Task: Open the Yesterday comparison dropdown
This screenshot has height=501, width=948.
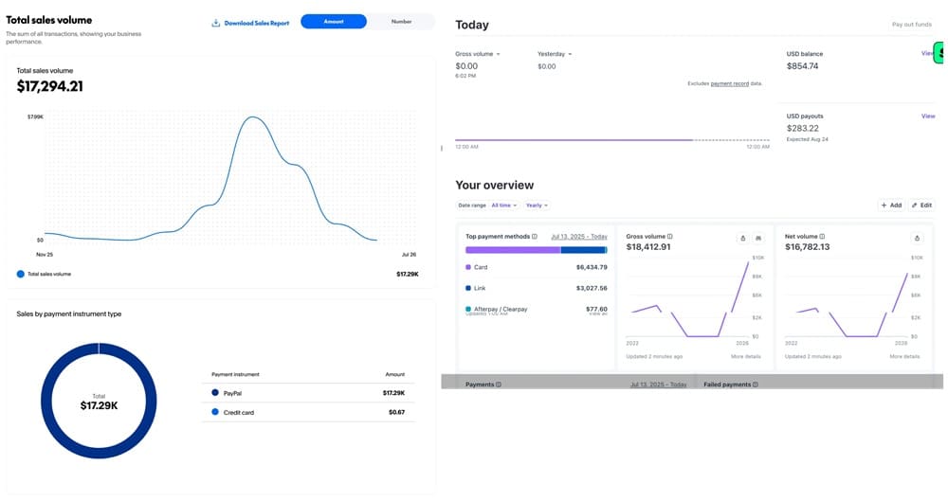Action: pos(555,54)
